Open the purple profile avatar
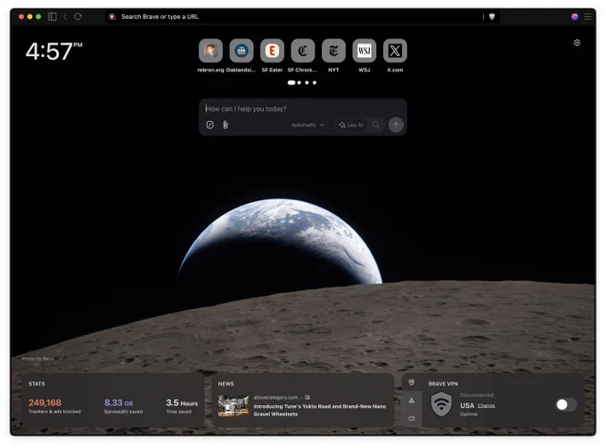The width and height of the screenshot is (606, 448). [x=575, y=17]
